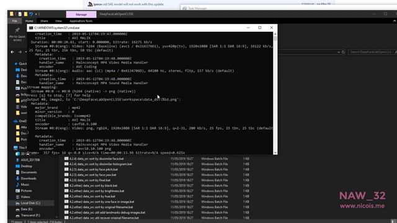Click the Downloads arrow icon in sidebar
The image size is (397, 223).
click(17, 178)
